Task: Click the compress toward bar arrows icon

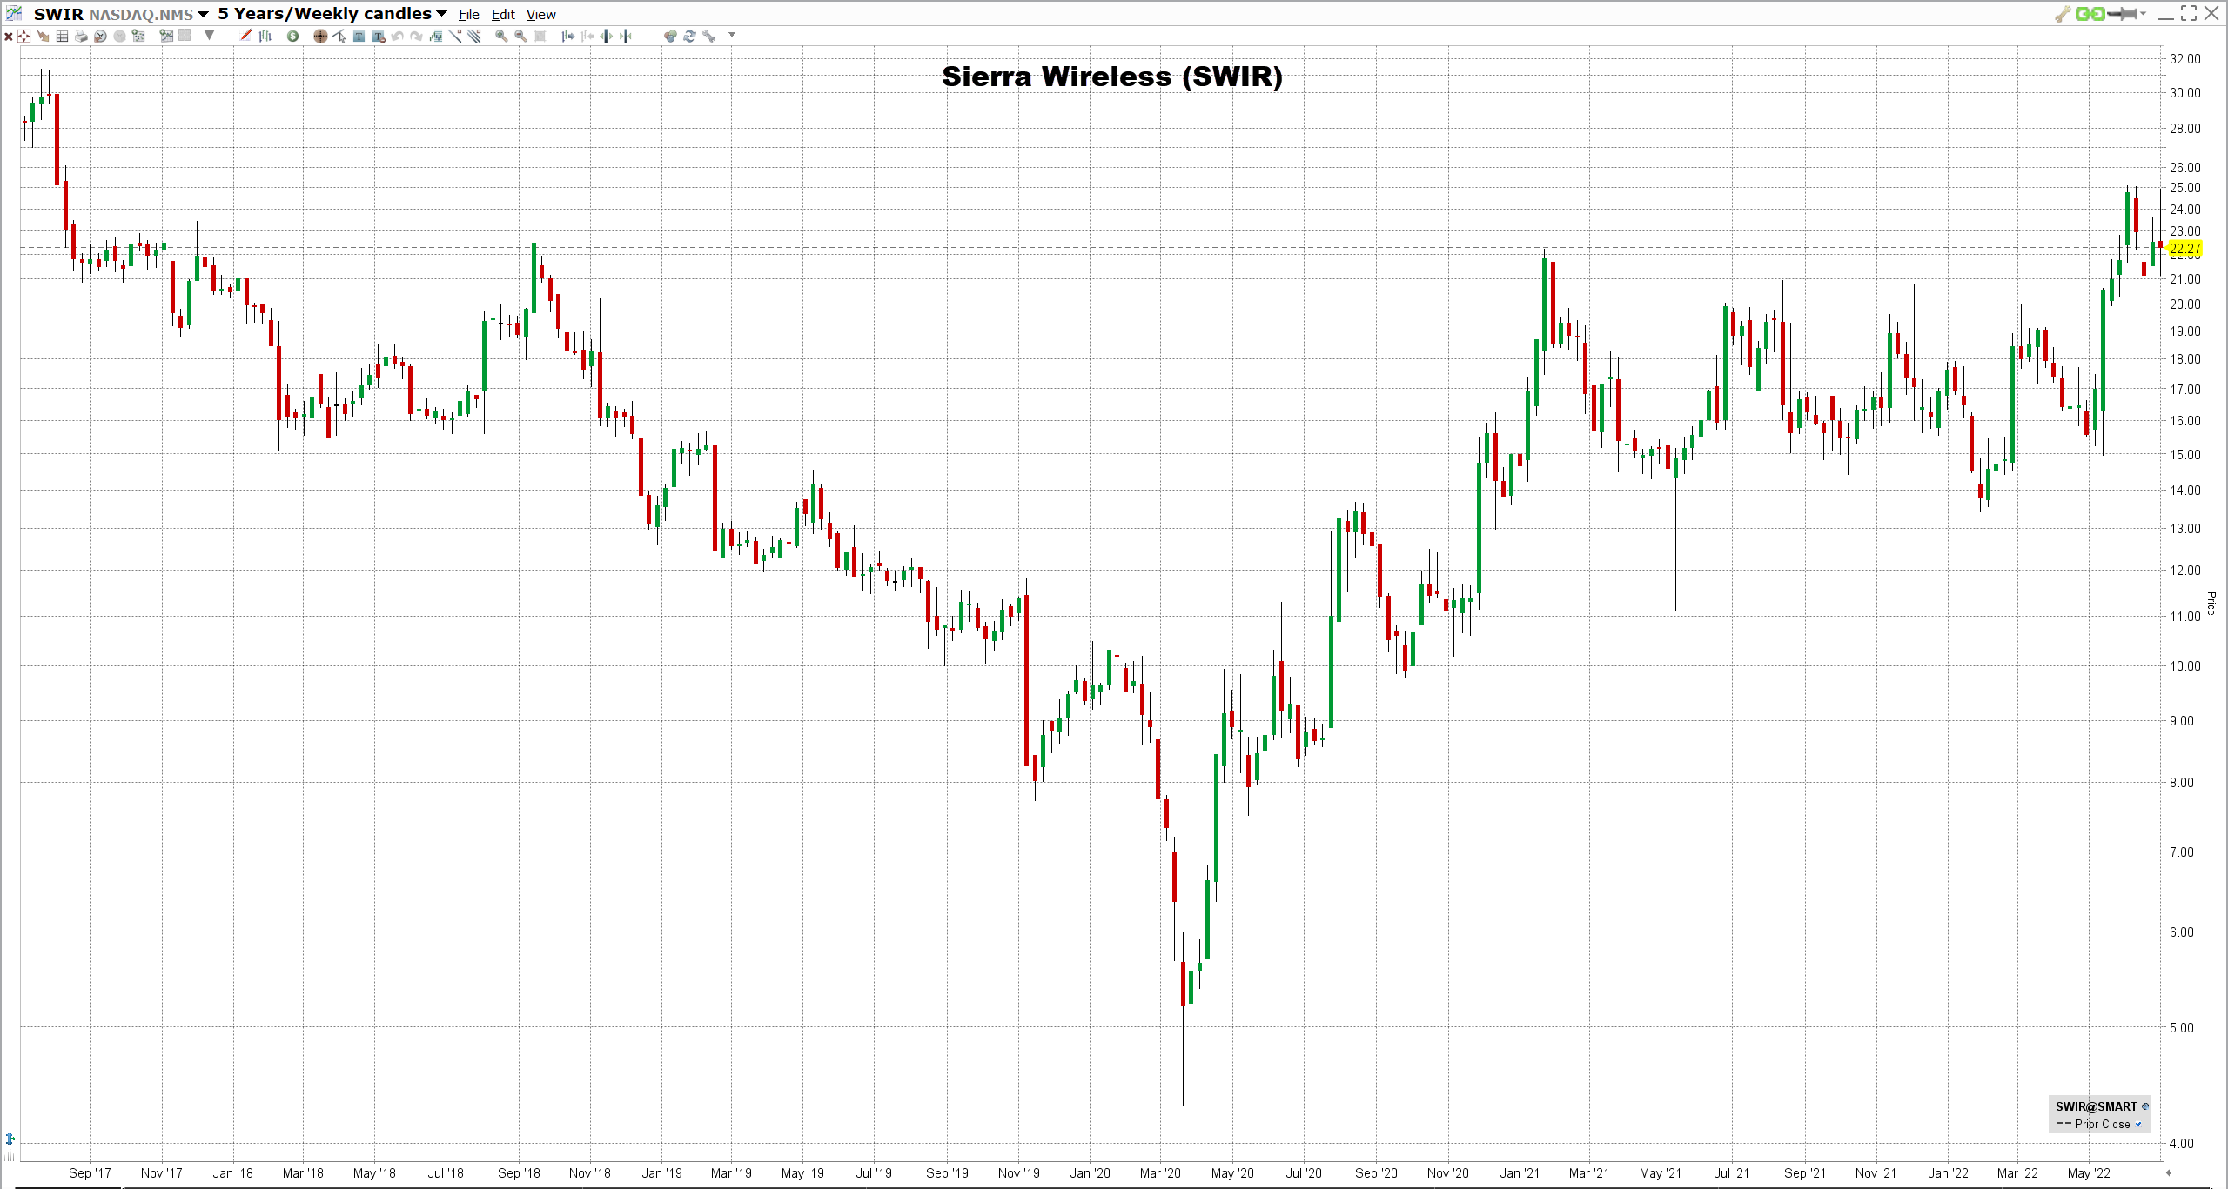Action: [x=625, y=36]
